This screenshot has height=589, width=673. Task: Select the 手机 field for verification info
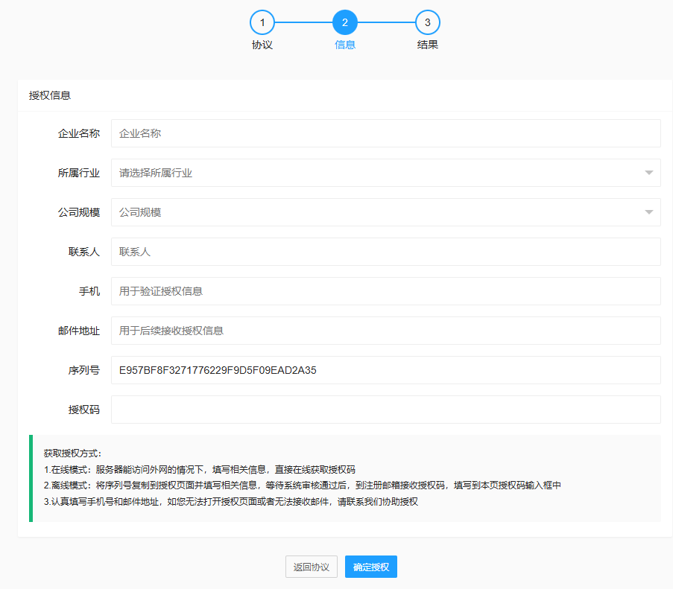pos(385,291)
